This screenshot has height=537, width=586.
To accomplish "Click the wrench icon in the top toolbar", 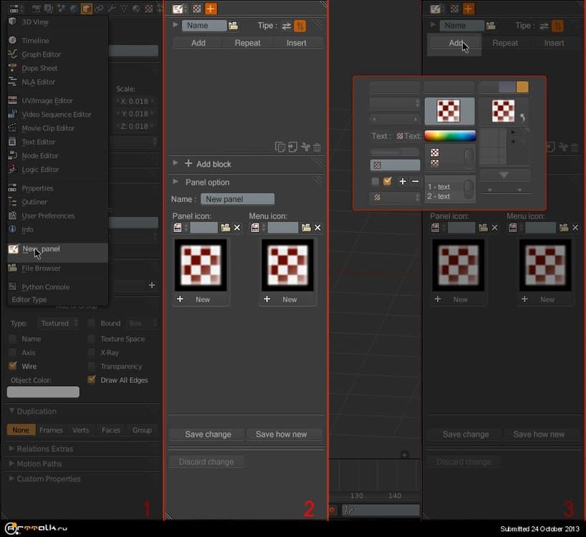I will click(x=111, y=9).
